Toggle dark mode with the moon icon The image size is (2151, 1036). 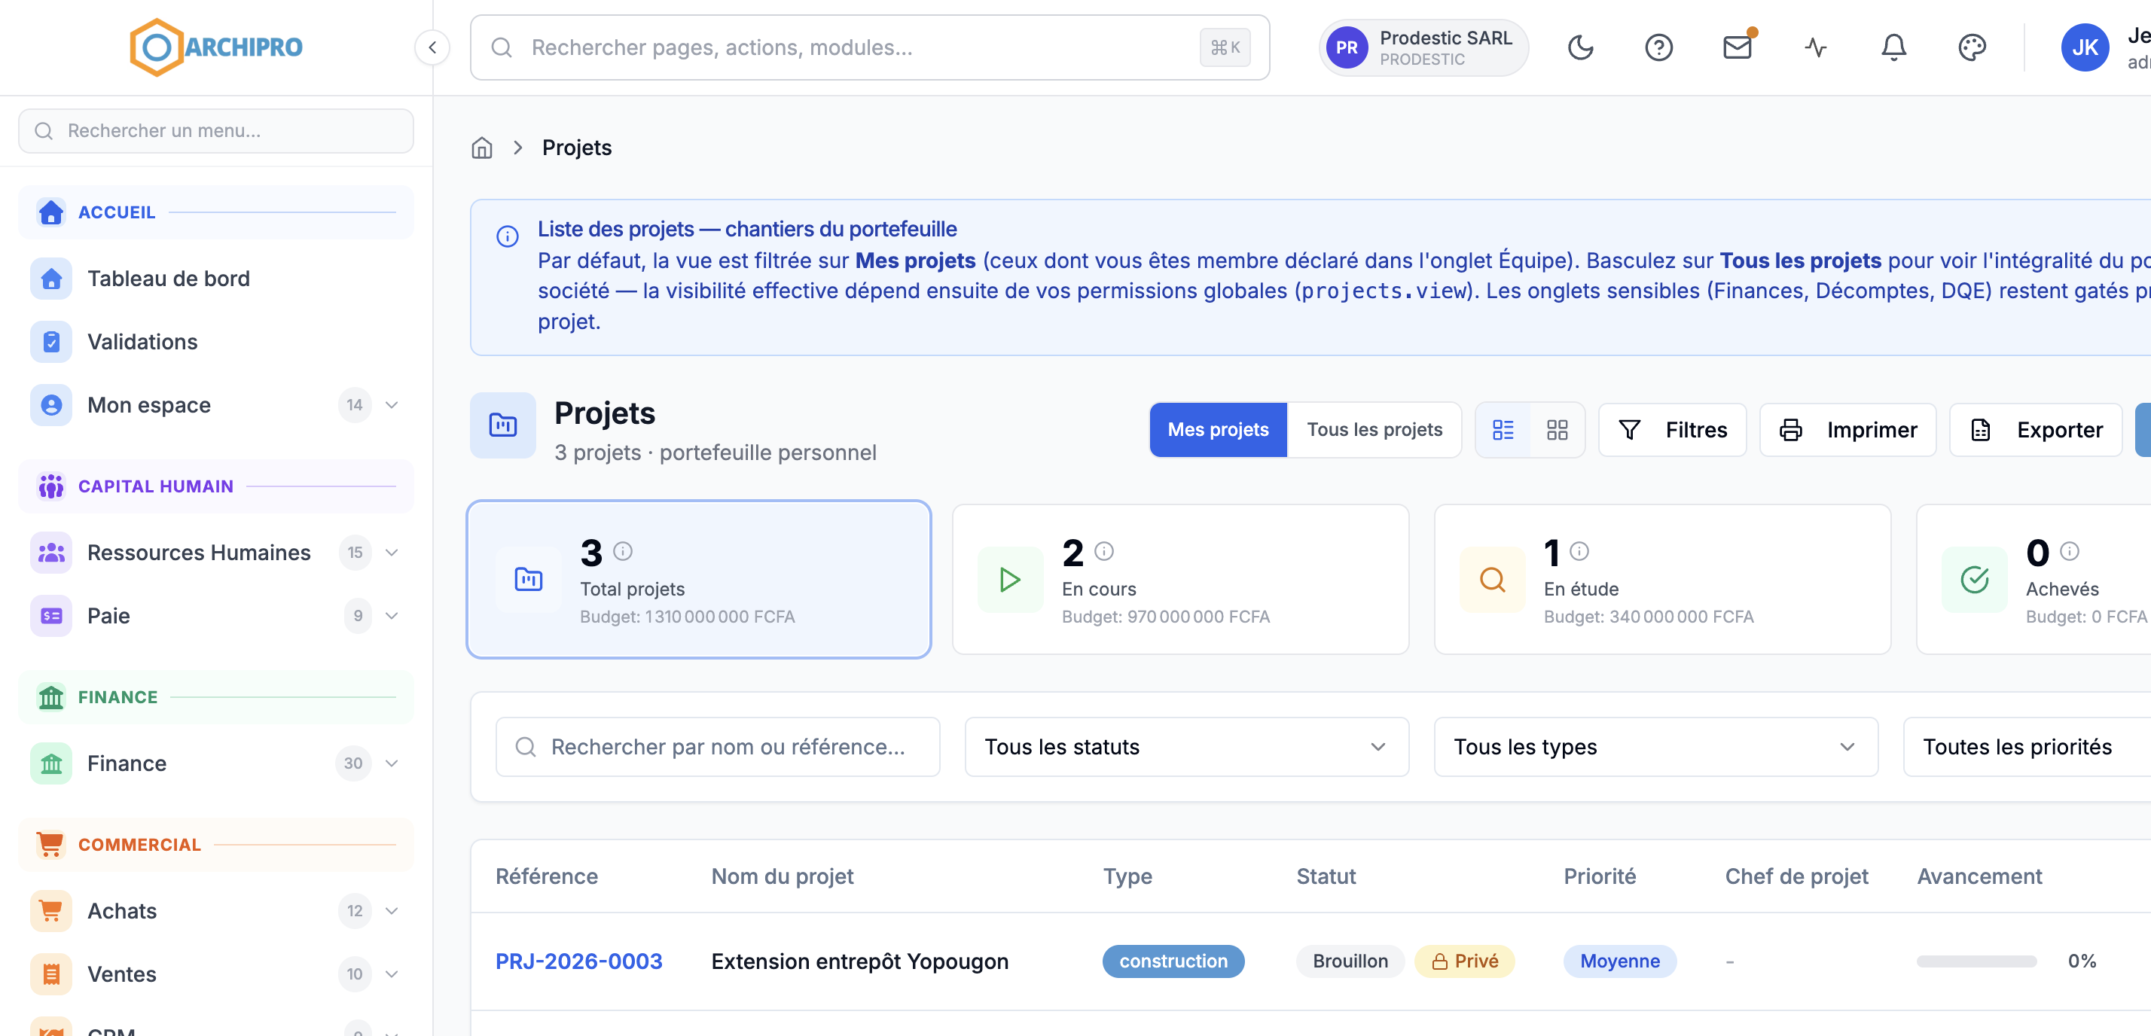(1580, 47)
